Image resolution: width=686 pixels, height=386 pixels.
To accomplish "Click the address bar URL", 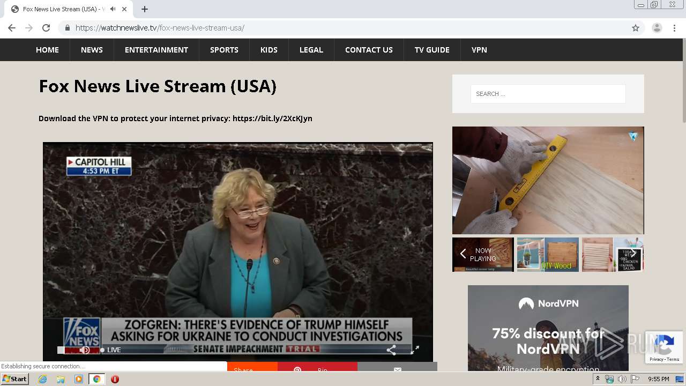I will 160,28.
